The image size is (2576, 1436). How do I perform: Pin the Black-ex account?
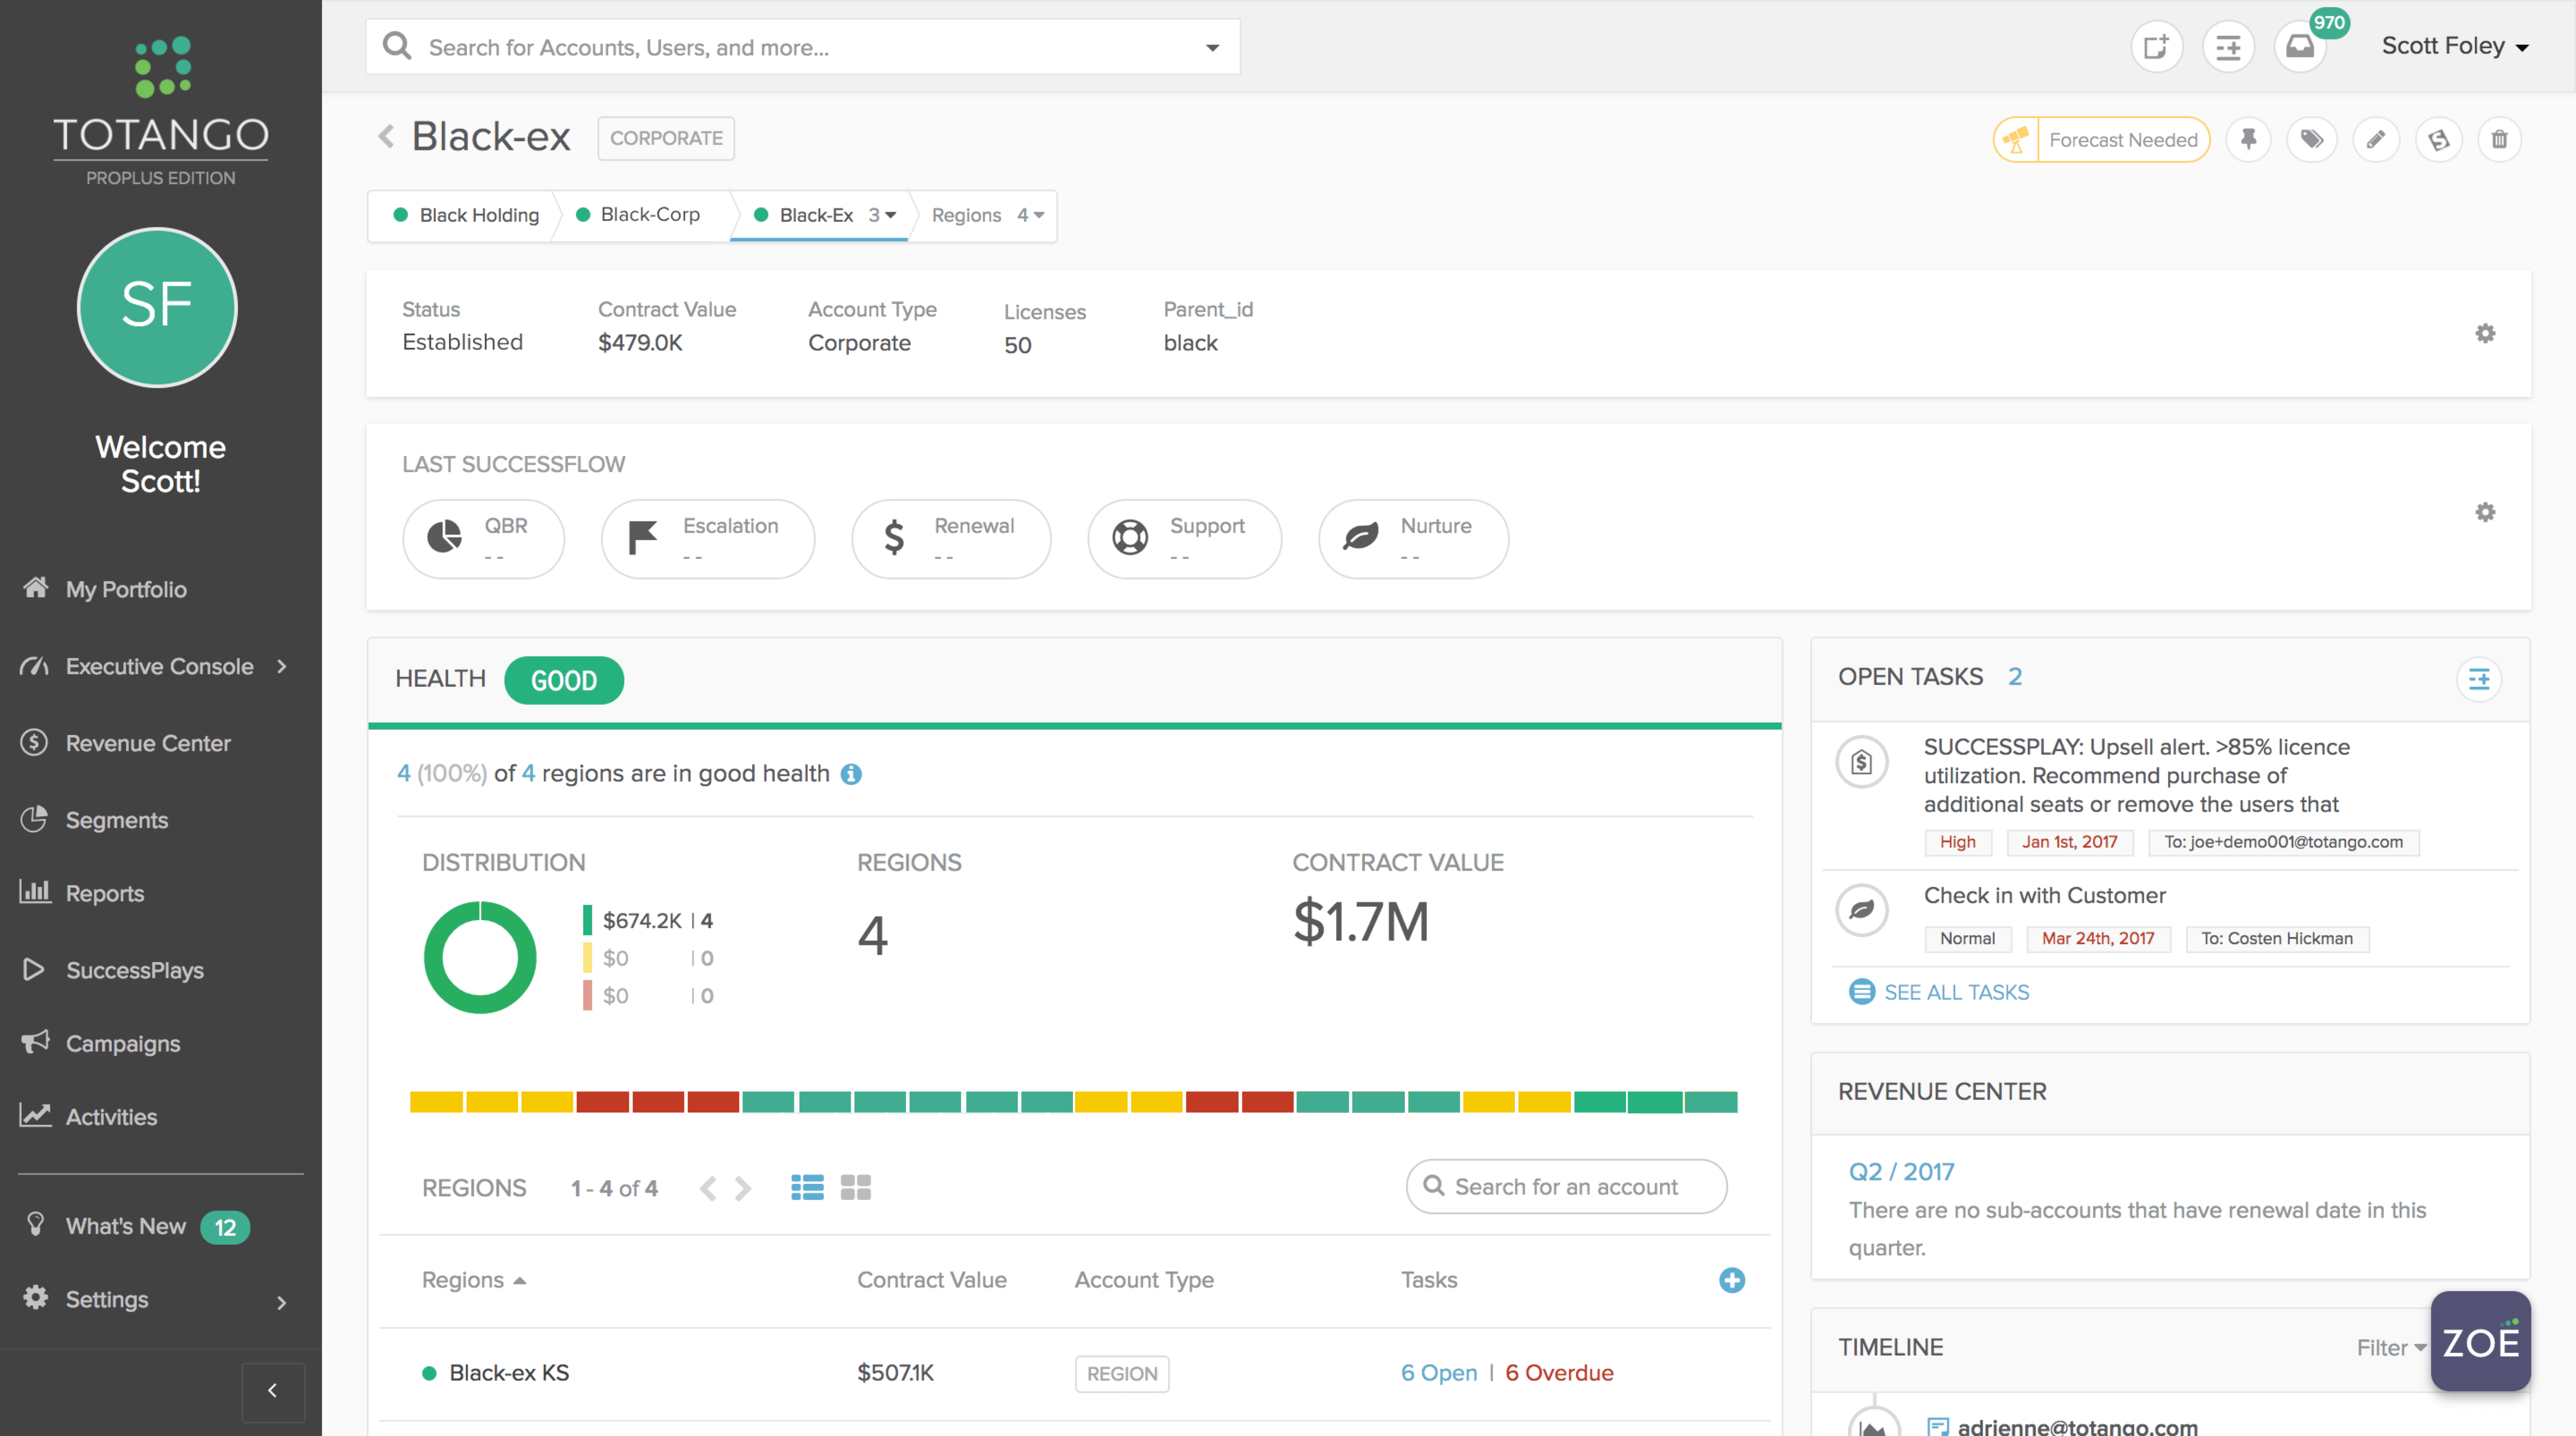coord(2248,139)
